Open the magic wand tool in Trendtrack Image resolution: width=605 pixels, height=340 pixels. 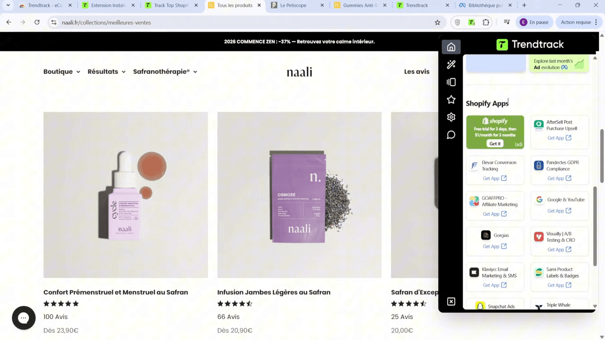coord(451,65)
